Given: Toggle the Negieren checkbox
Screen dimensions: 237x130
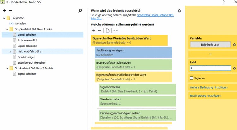Looking at the screenshot, I should tap(191, 78).
